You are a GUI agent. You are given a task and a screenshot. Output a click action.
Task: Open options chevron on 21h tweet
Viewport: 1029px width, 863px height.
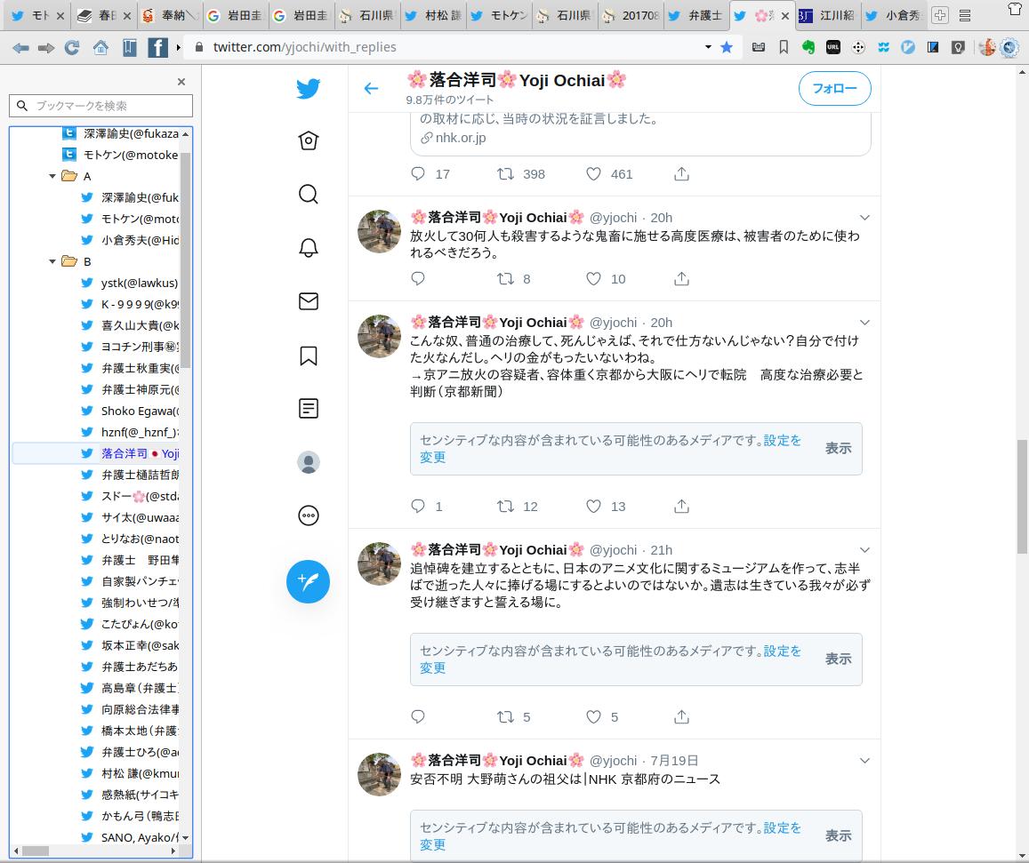864,550
